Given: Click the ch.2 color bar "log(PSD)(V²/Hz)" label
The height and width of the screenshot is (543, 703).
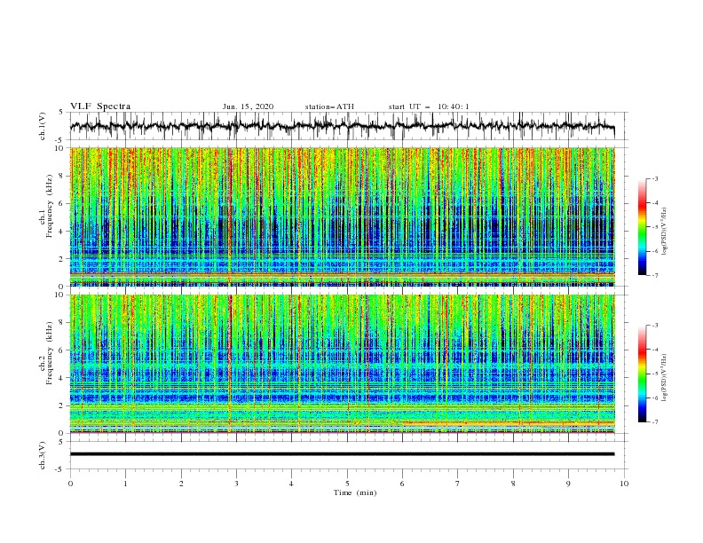Looking at the screenshot, I should pos(665,378).
